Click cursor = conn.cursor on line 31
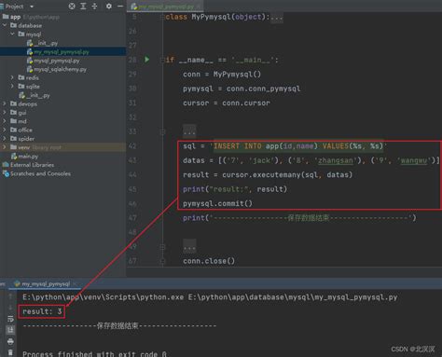 [x=227, y=103]
